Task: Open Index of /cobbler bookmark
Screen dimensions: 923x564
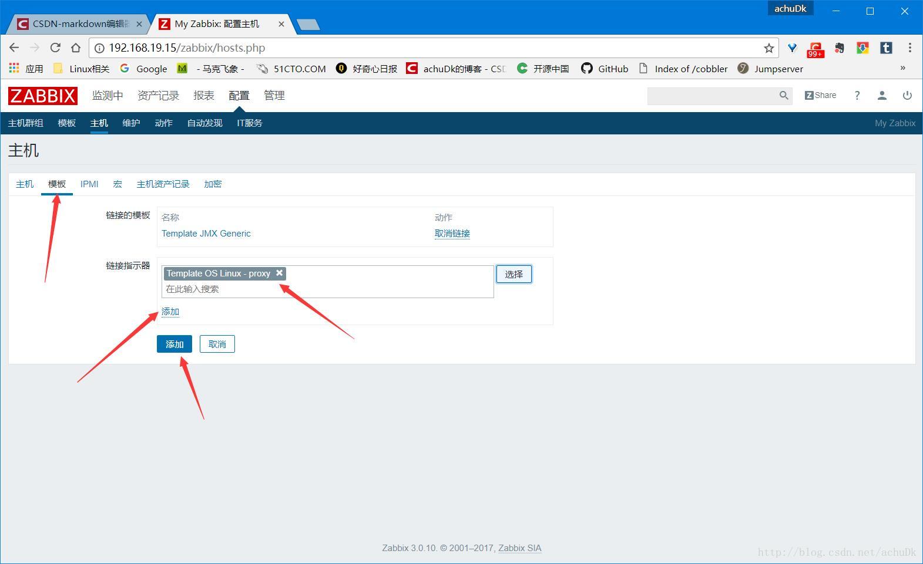Action: tap(683, 69)
